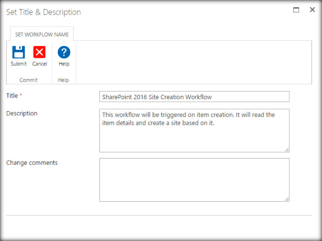Click the Change comments box resize grip
Image resolution: width=322 pixels, height=241 pixels.
pyautogui.click(x=287, y=199)
